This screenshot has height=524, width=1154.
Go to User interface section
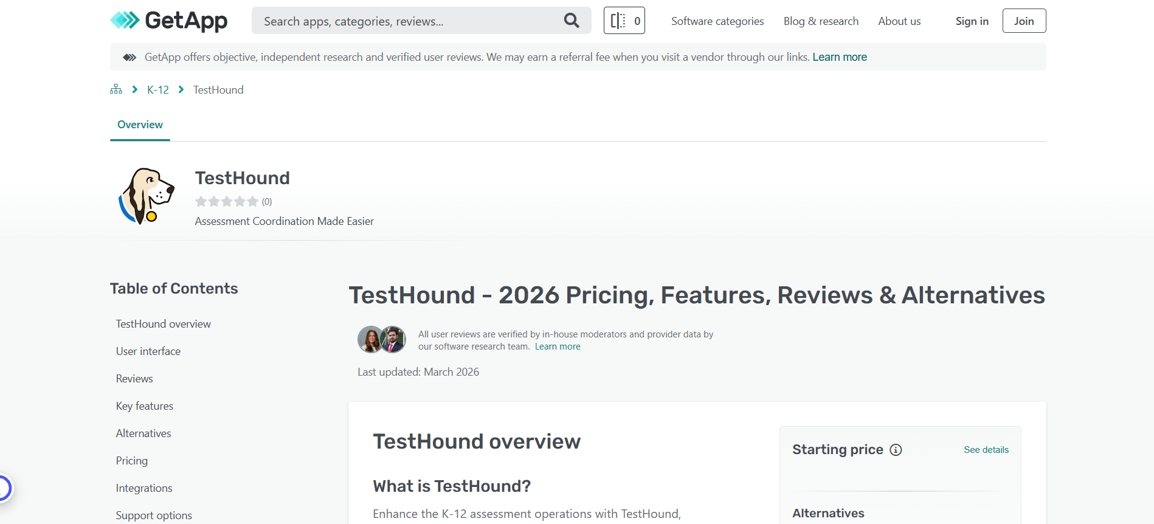coord(148,351)
